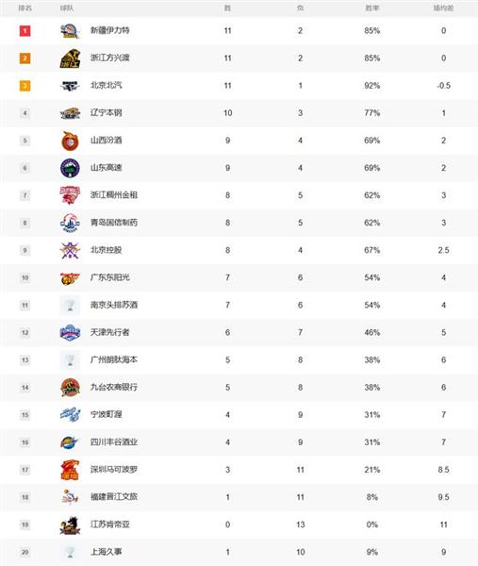The image size is (478, 566).
Task: Sort by the 胜率 win rate header
Action: (x=372, y=8)
